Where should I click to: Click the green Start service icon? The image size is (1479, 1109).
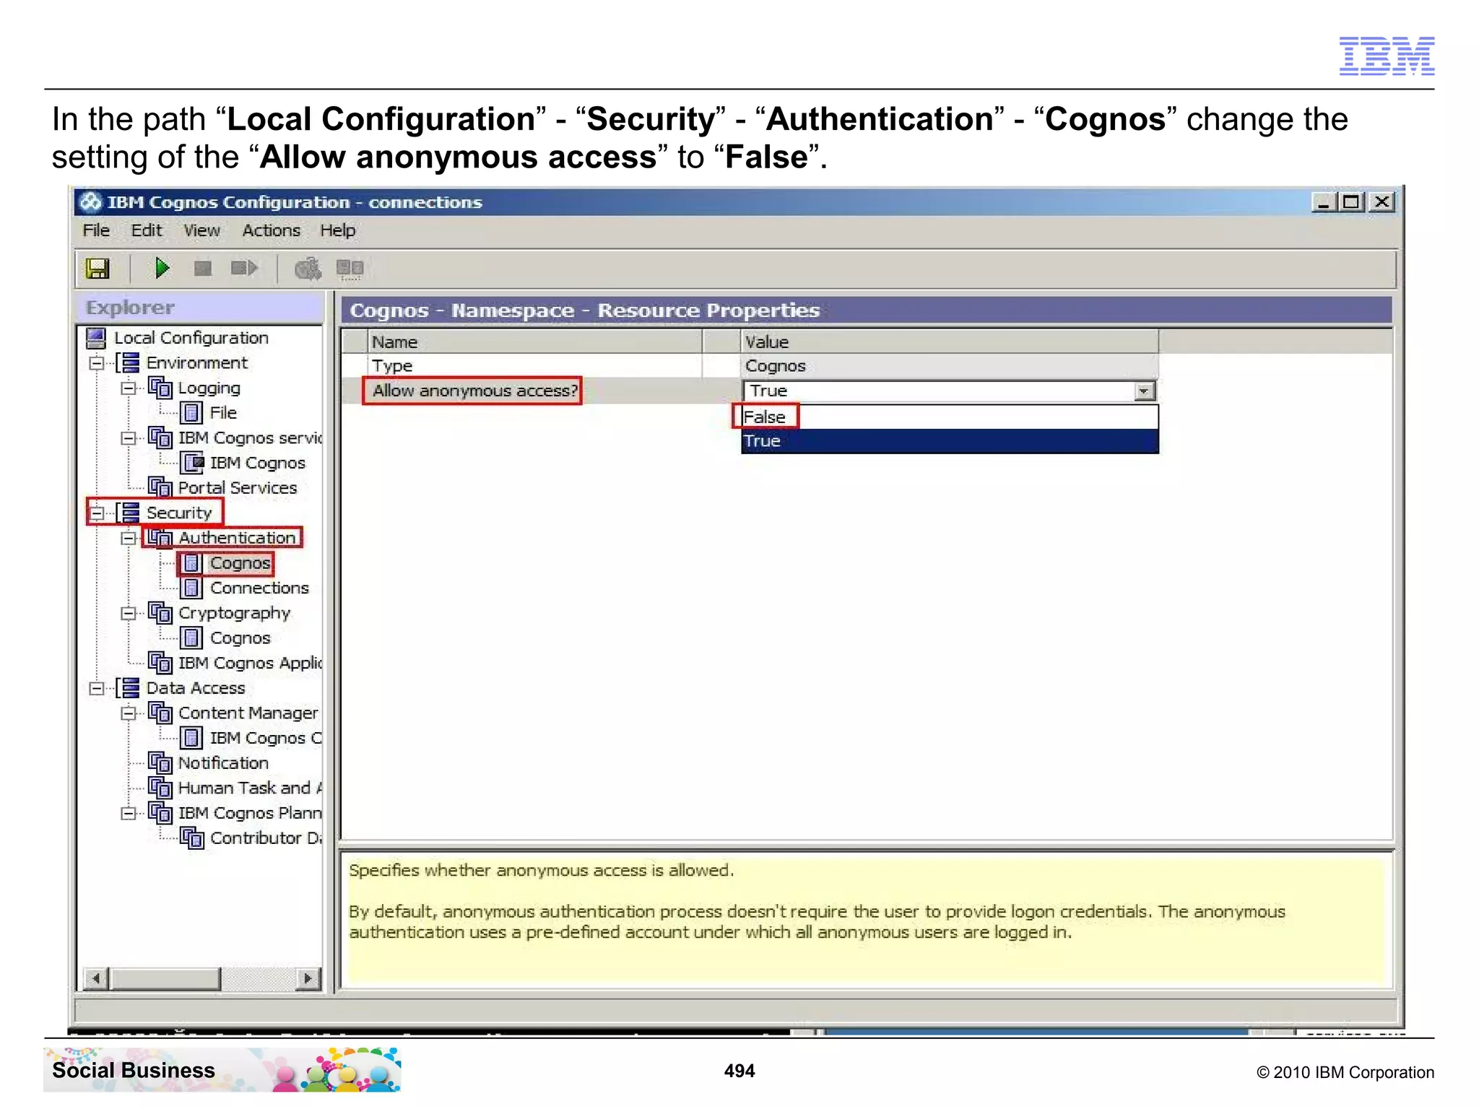click(x=162, y=269)
